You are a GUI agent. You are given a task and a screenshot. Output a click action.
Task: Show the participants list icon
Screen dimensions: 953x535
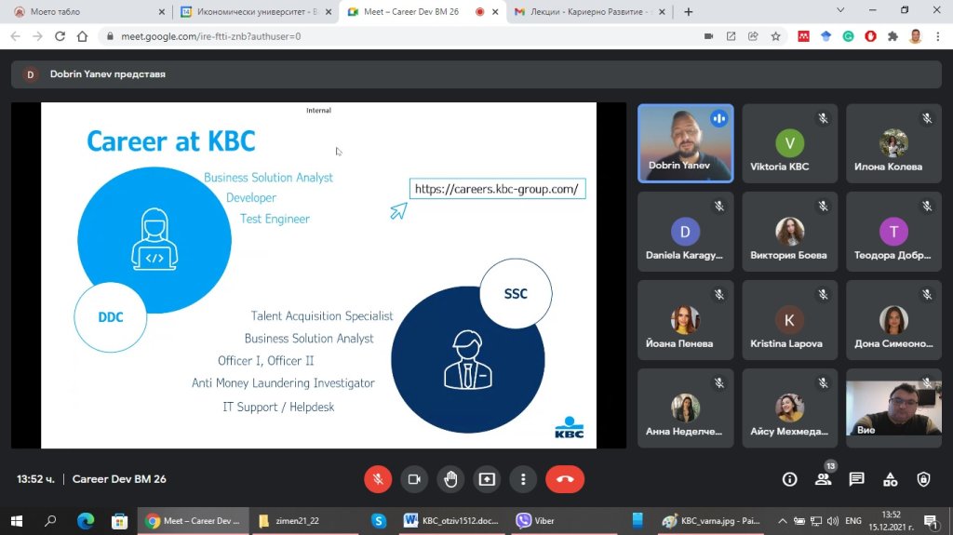pyautogui.click(x=823, y=480)
